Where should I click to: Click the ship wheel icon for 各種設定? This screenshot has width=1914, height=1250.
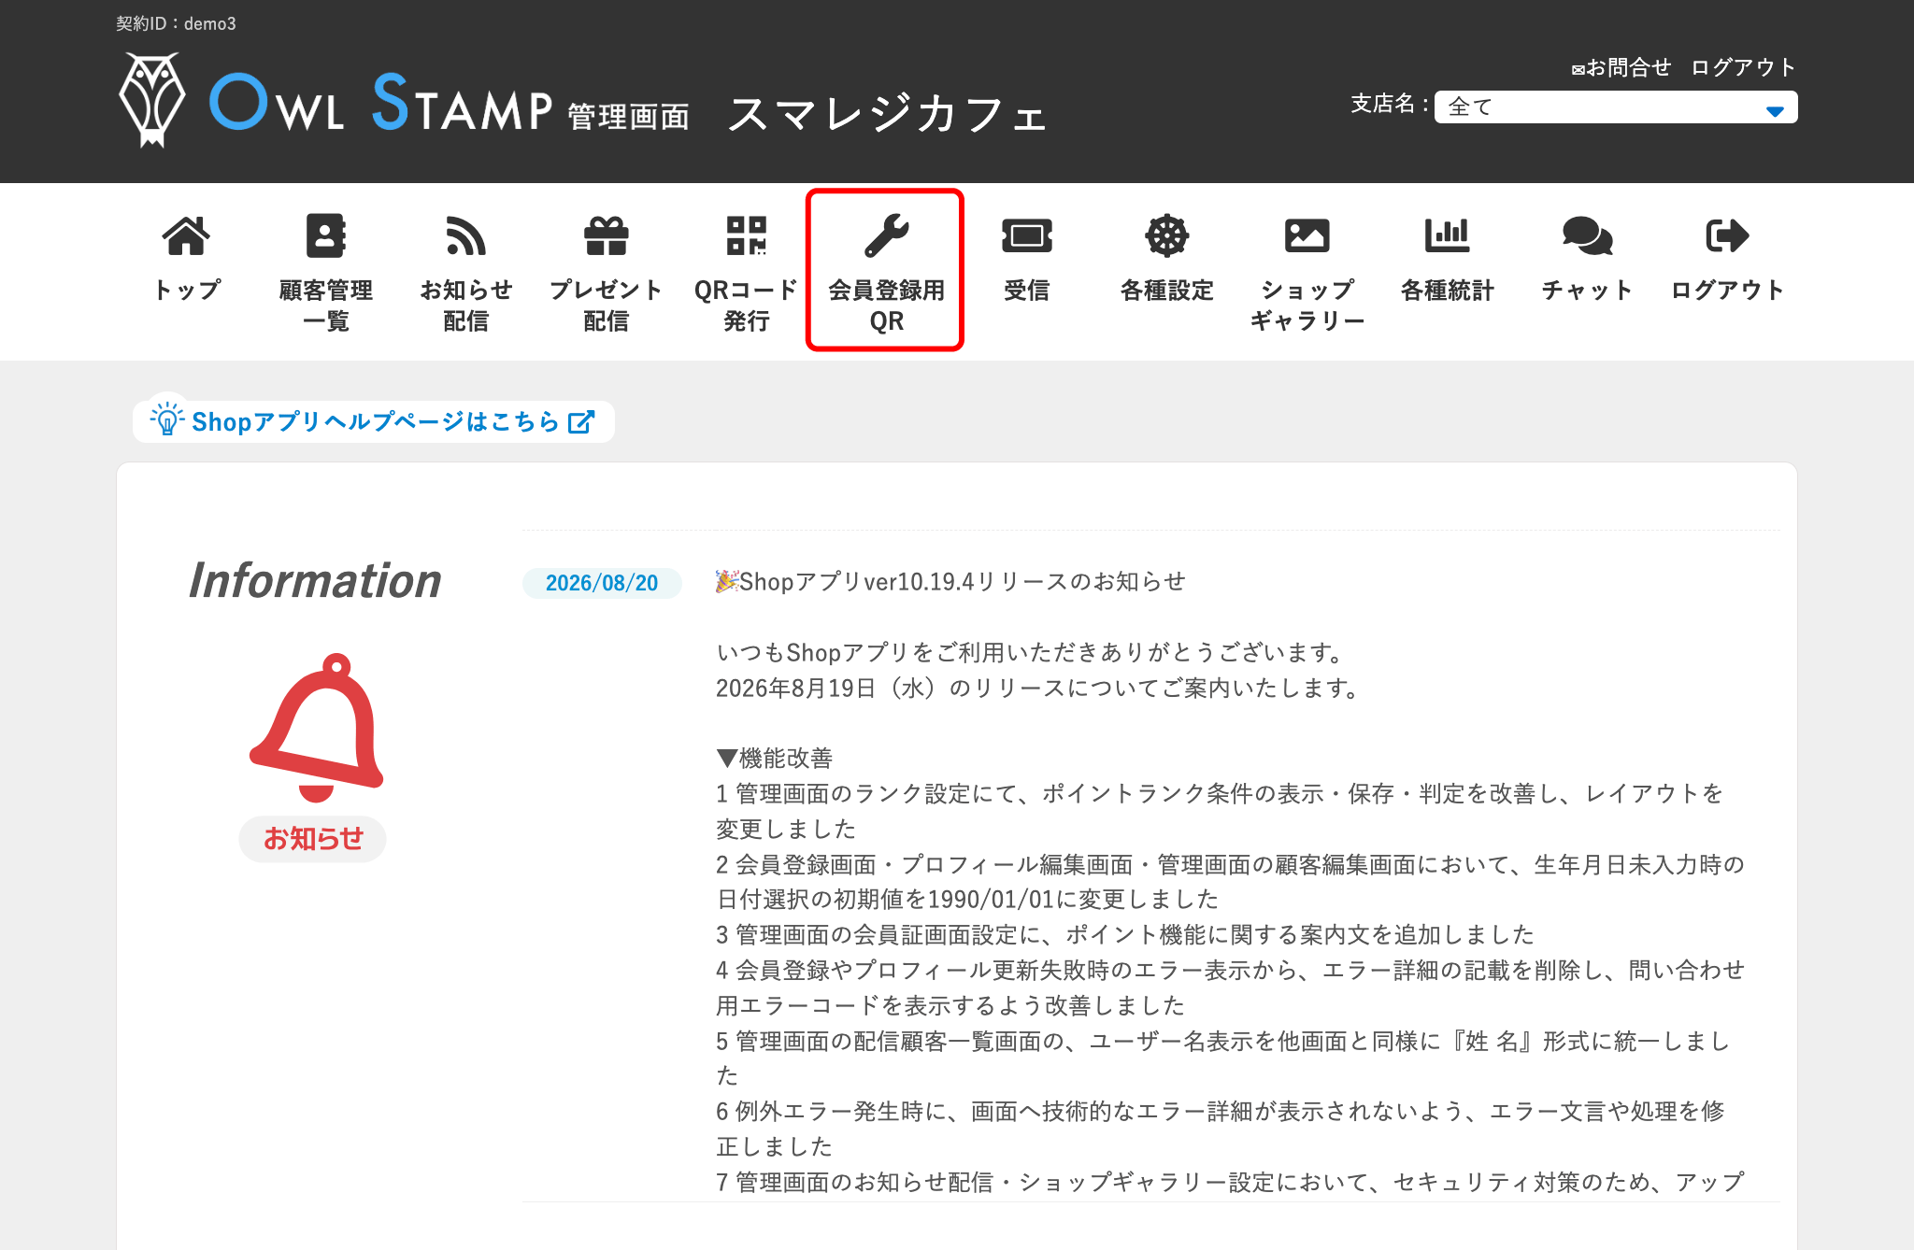(x=1167, y=235)
